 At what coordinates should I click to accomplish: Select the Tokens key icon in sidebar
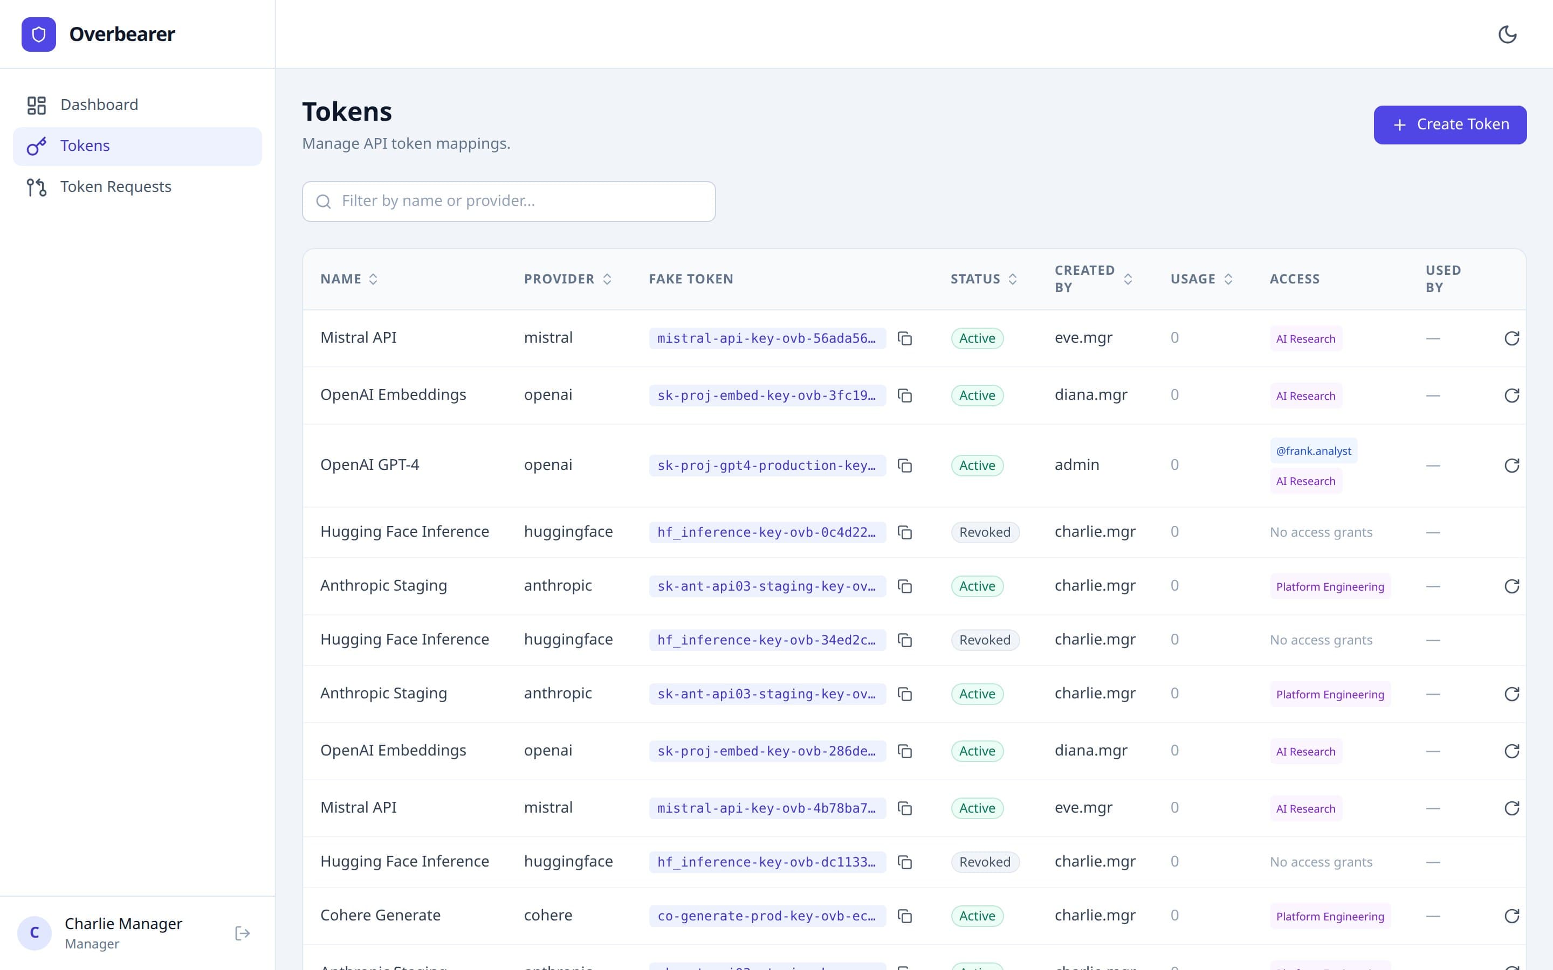point(36,145)
